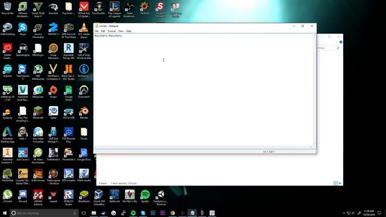Screen dimensions: 386x217
Task: Select the Halo 1 desktop icon
Action: coord(23,134)
